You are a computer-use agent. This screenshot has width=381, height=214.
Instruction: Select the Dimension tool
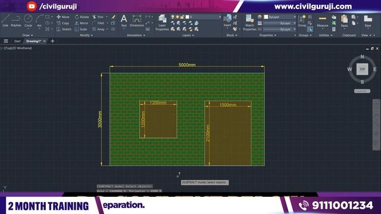[137, 21]
